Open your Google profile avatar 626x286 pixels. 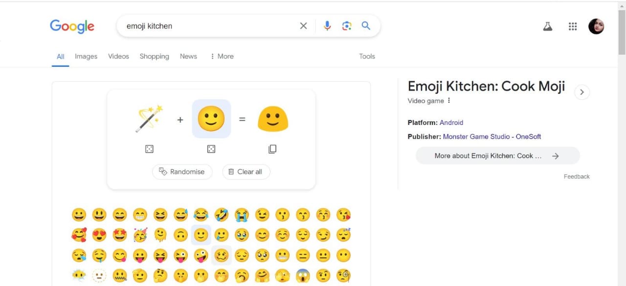click(596, 26)
